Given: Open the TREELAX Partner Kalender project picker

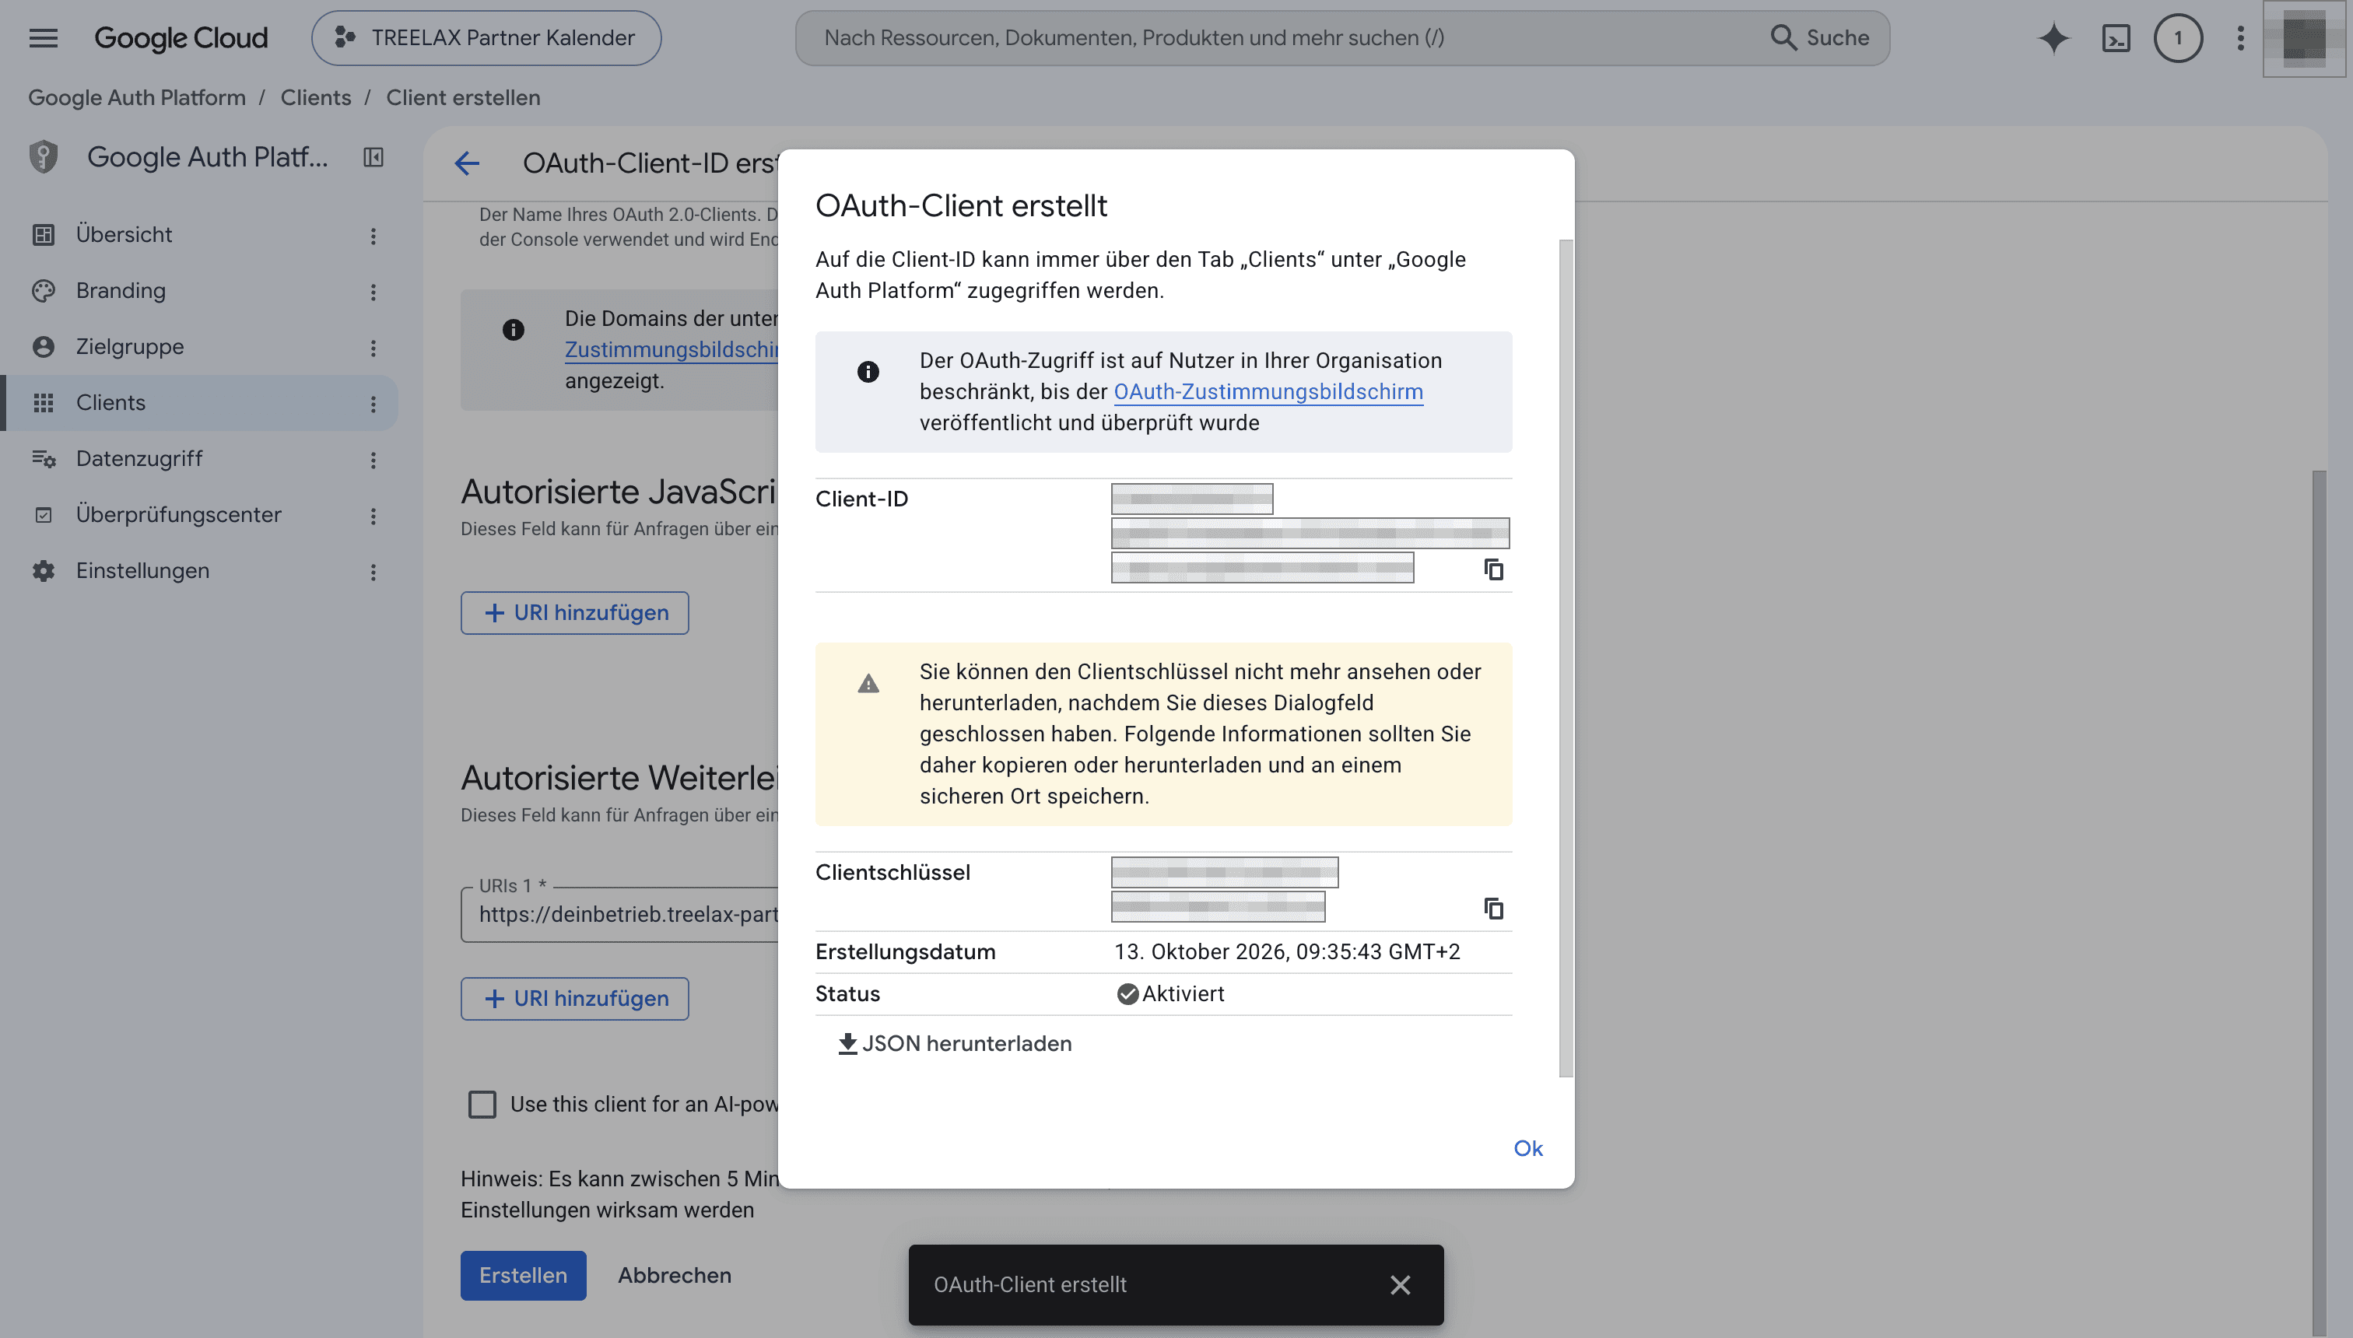Looking at the screenshot, I should pyautogui.click(x=486, y=37).
